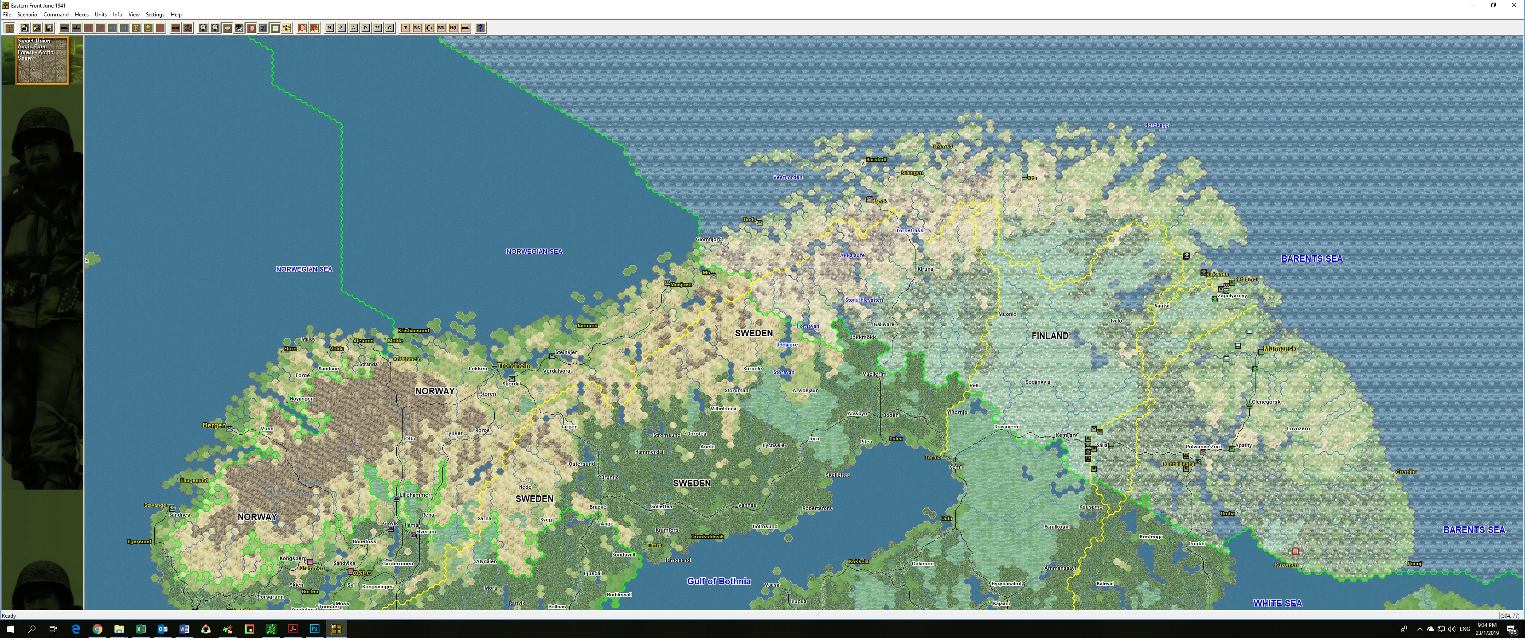Toggle the M letter toolbar button
The height and width of the screenshot is (638, 1525).
[x=378, y=28]
